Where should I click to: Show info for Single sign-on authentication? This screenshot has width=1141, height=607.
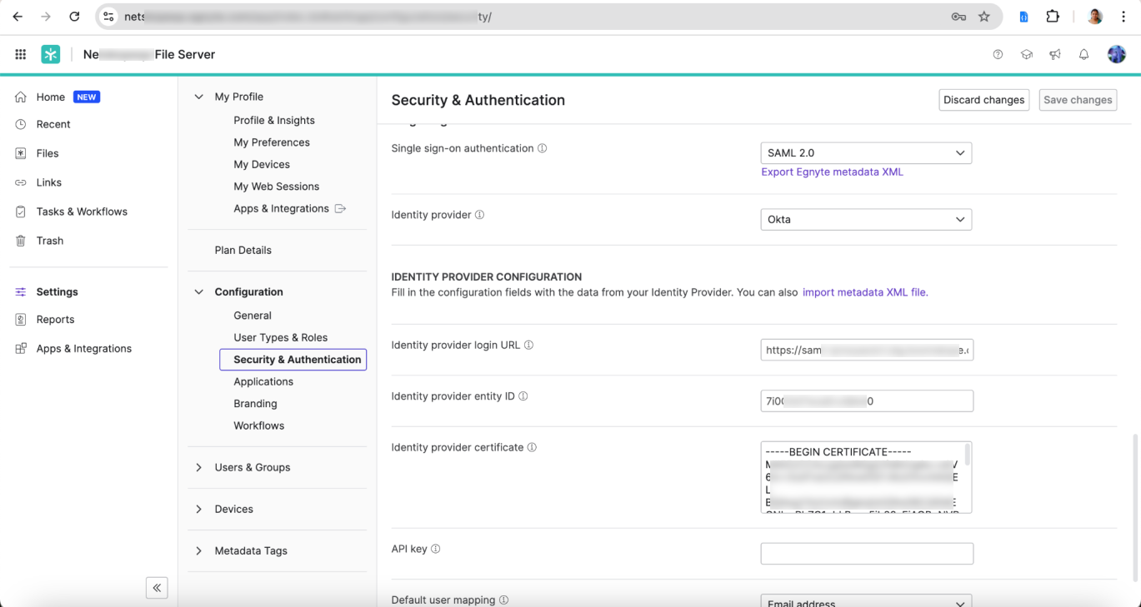pos(543,149)
